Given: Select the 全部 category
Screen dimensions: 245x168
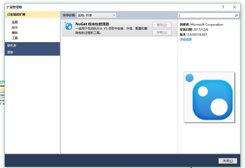Looking at the screenshot, I should 15,22.
